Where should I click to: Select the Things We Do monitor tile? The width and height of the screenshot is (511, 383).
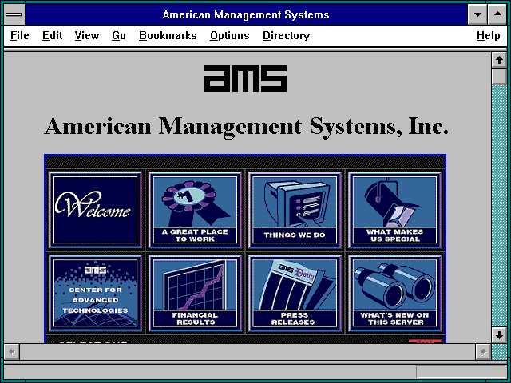[x=295, y=210]
